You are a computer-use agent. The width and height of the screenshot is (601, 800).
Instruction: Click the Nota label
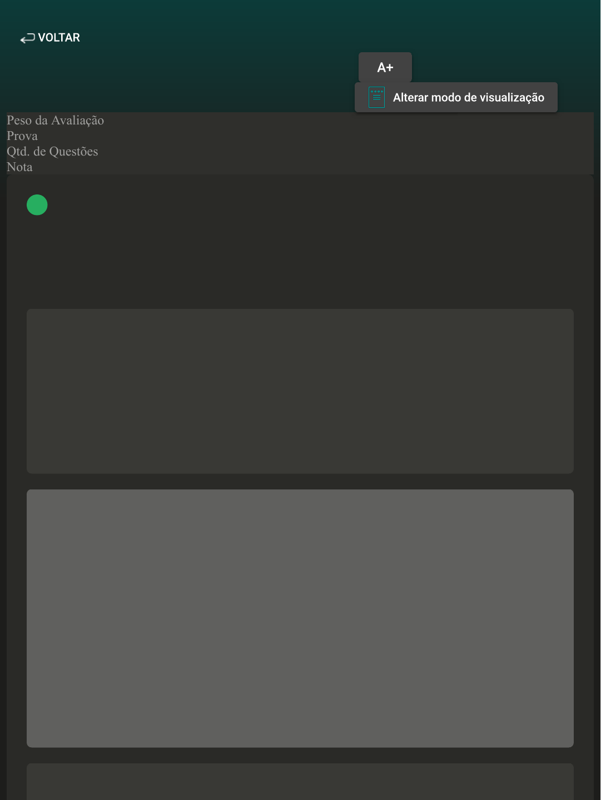19,167
